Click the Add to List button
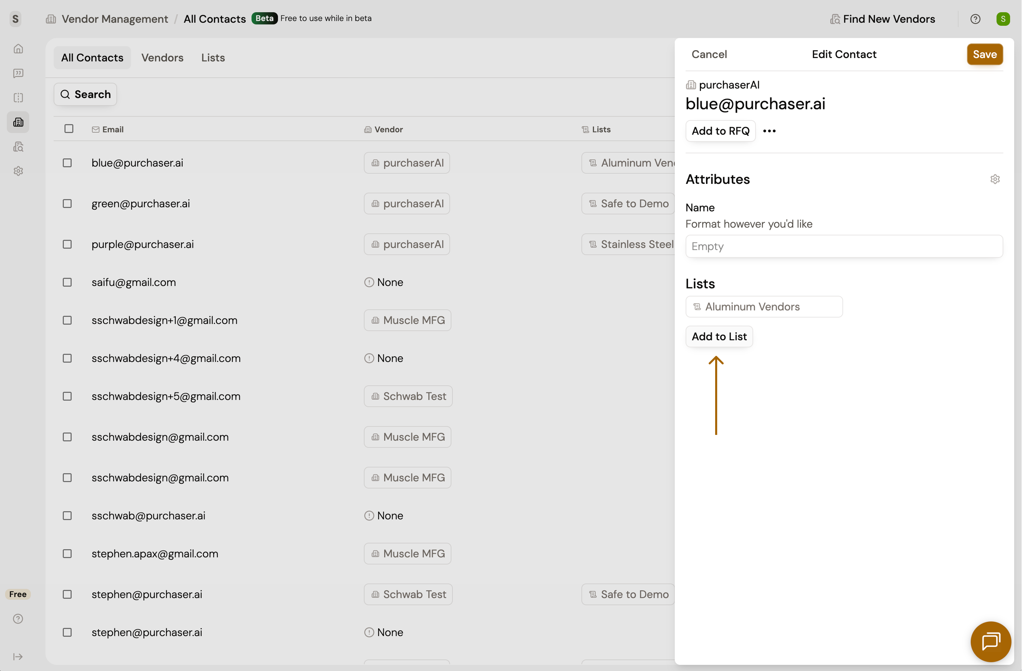This screenshot has height=671, width=1023. point(719,337)
